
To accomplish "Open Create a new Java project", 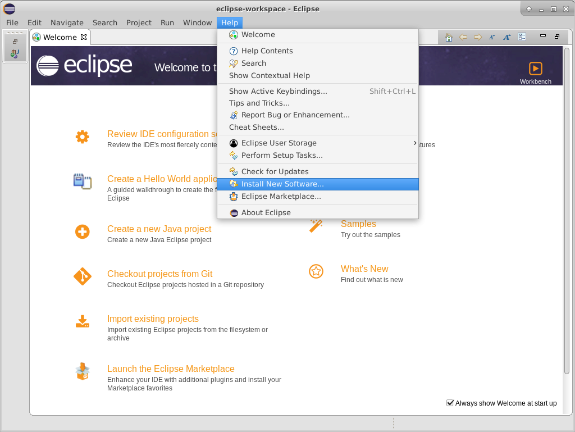I will pyautogui.click(x=159, y=229).
